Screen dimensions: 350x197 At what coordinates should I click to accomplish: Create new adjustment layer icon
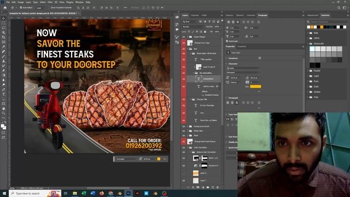(203, 187)
